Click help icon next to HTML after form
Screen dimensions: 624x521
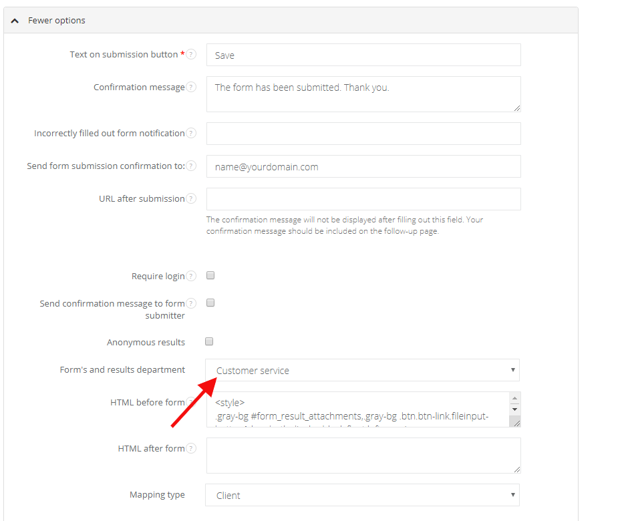click(191, 449)
